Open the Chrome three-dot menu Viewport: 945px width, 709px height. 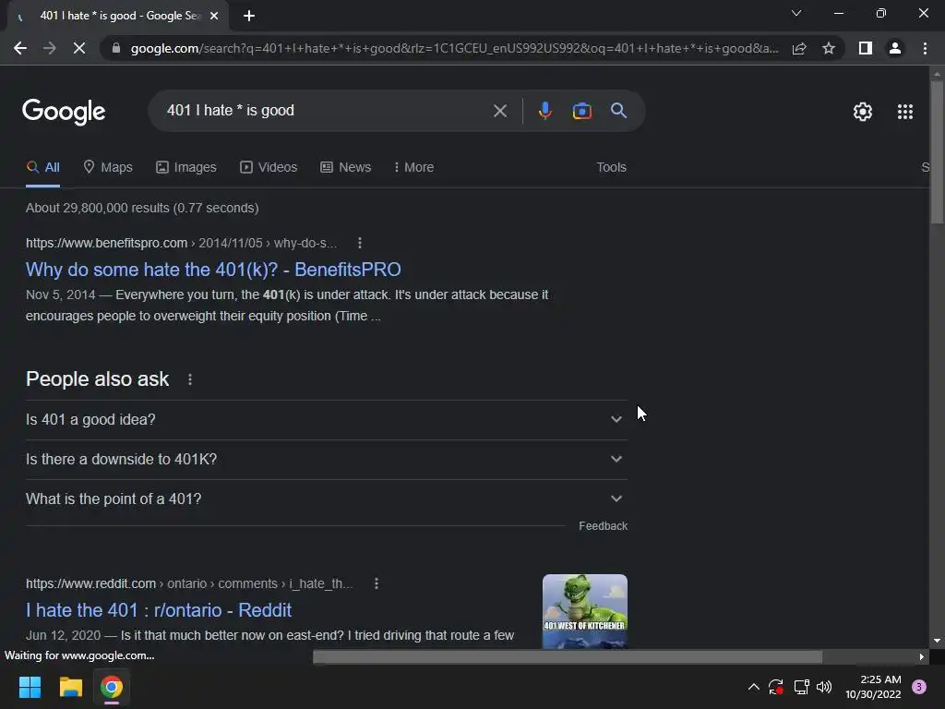point(925,48)
